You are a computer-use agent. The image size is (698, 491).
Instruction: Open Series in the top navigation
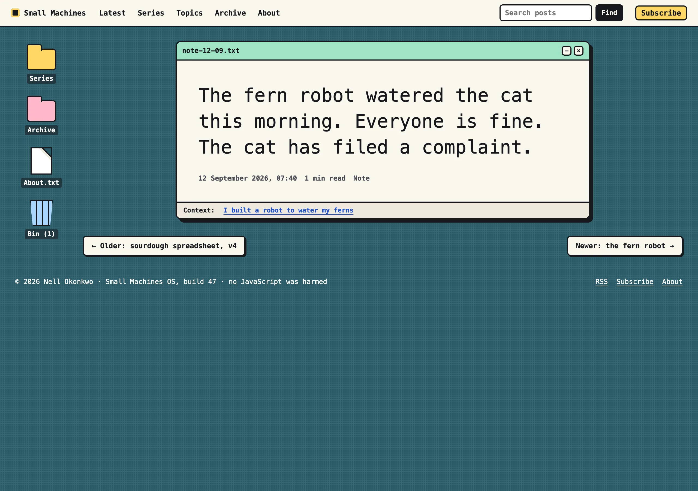pos(151,13)
